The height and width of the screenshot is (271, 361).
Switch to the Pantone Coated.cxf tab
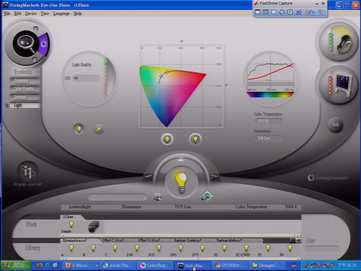point(188,240)
